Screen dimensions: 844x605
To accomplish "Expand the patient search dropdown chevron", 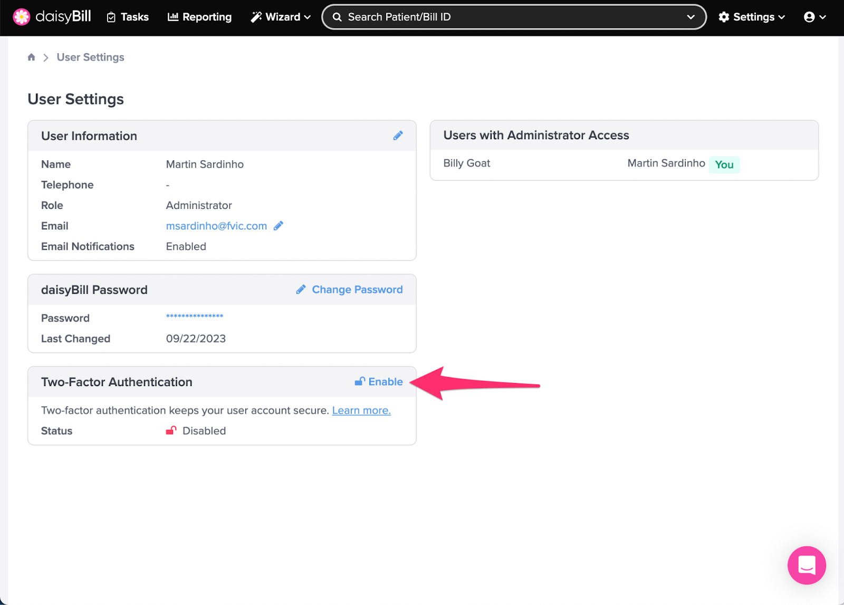I will pyautogui.click(x=691, y=16).
